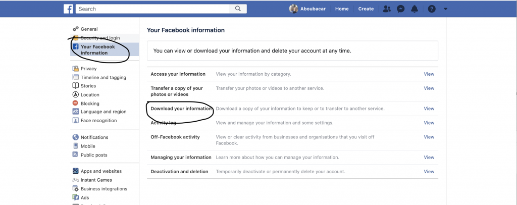Open Security and login settings
This screenshot has height=205, width=517.
100,38
